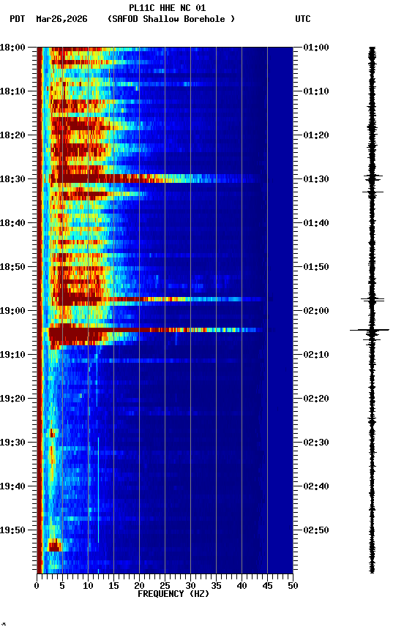Click the 02:10 UTC time label
Screen dimensions: 404x632
click(316, 355)
